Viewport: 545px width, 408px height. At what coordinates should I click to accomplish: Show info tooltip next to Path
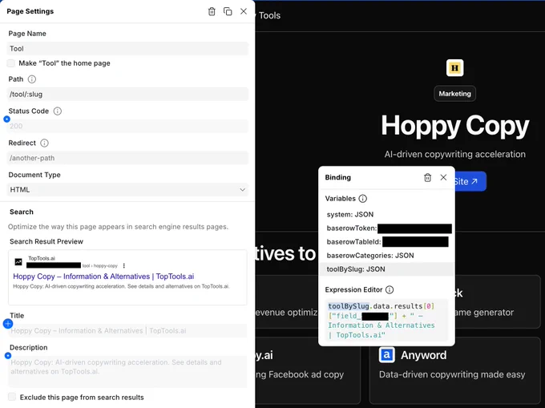[x=31, y=79]
